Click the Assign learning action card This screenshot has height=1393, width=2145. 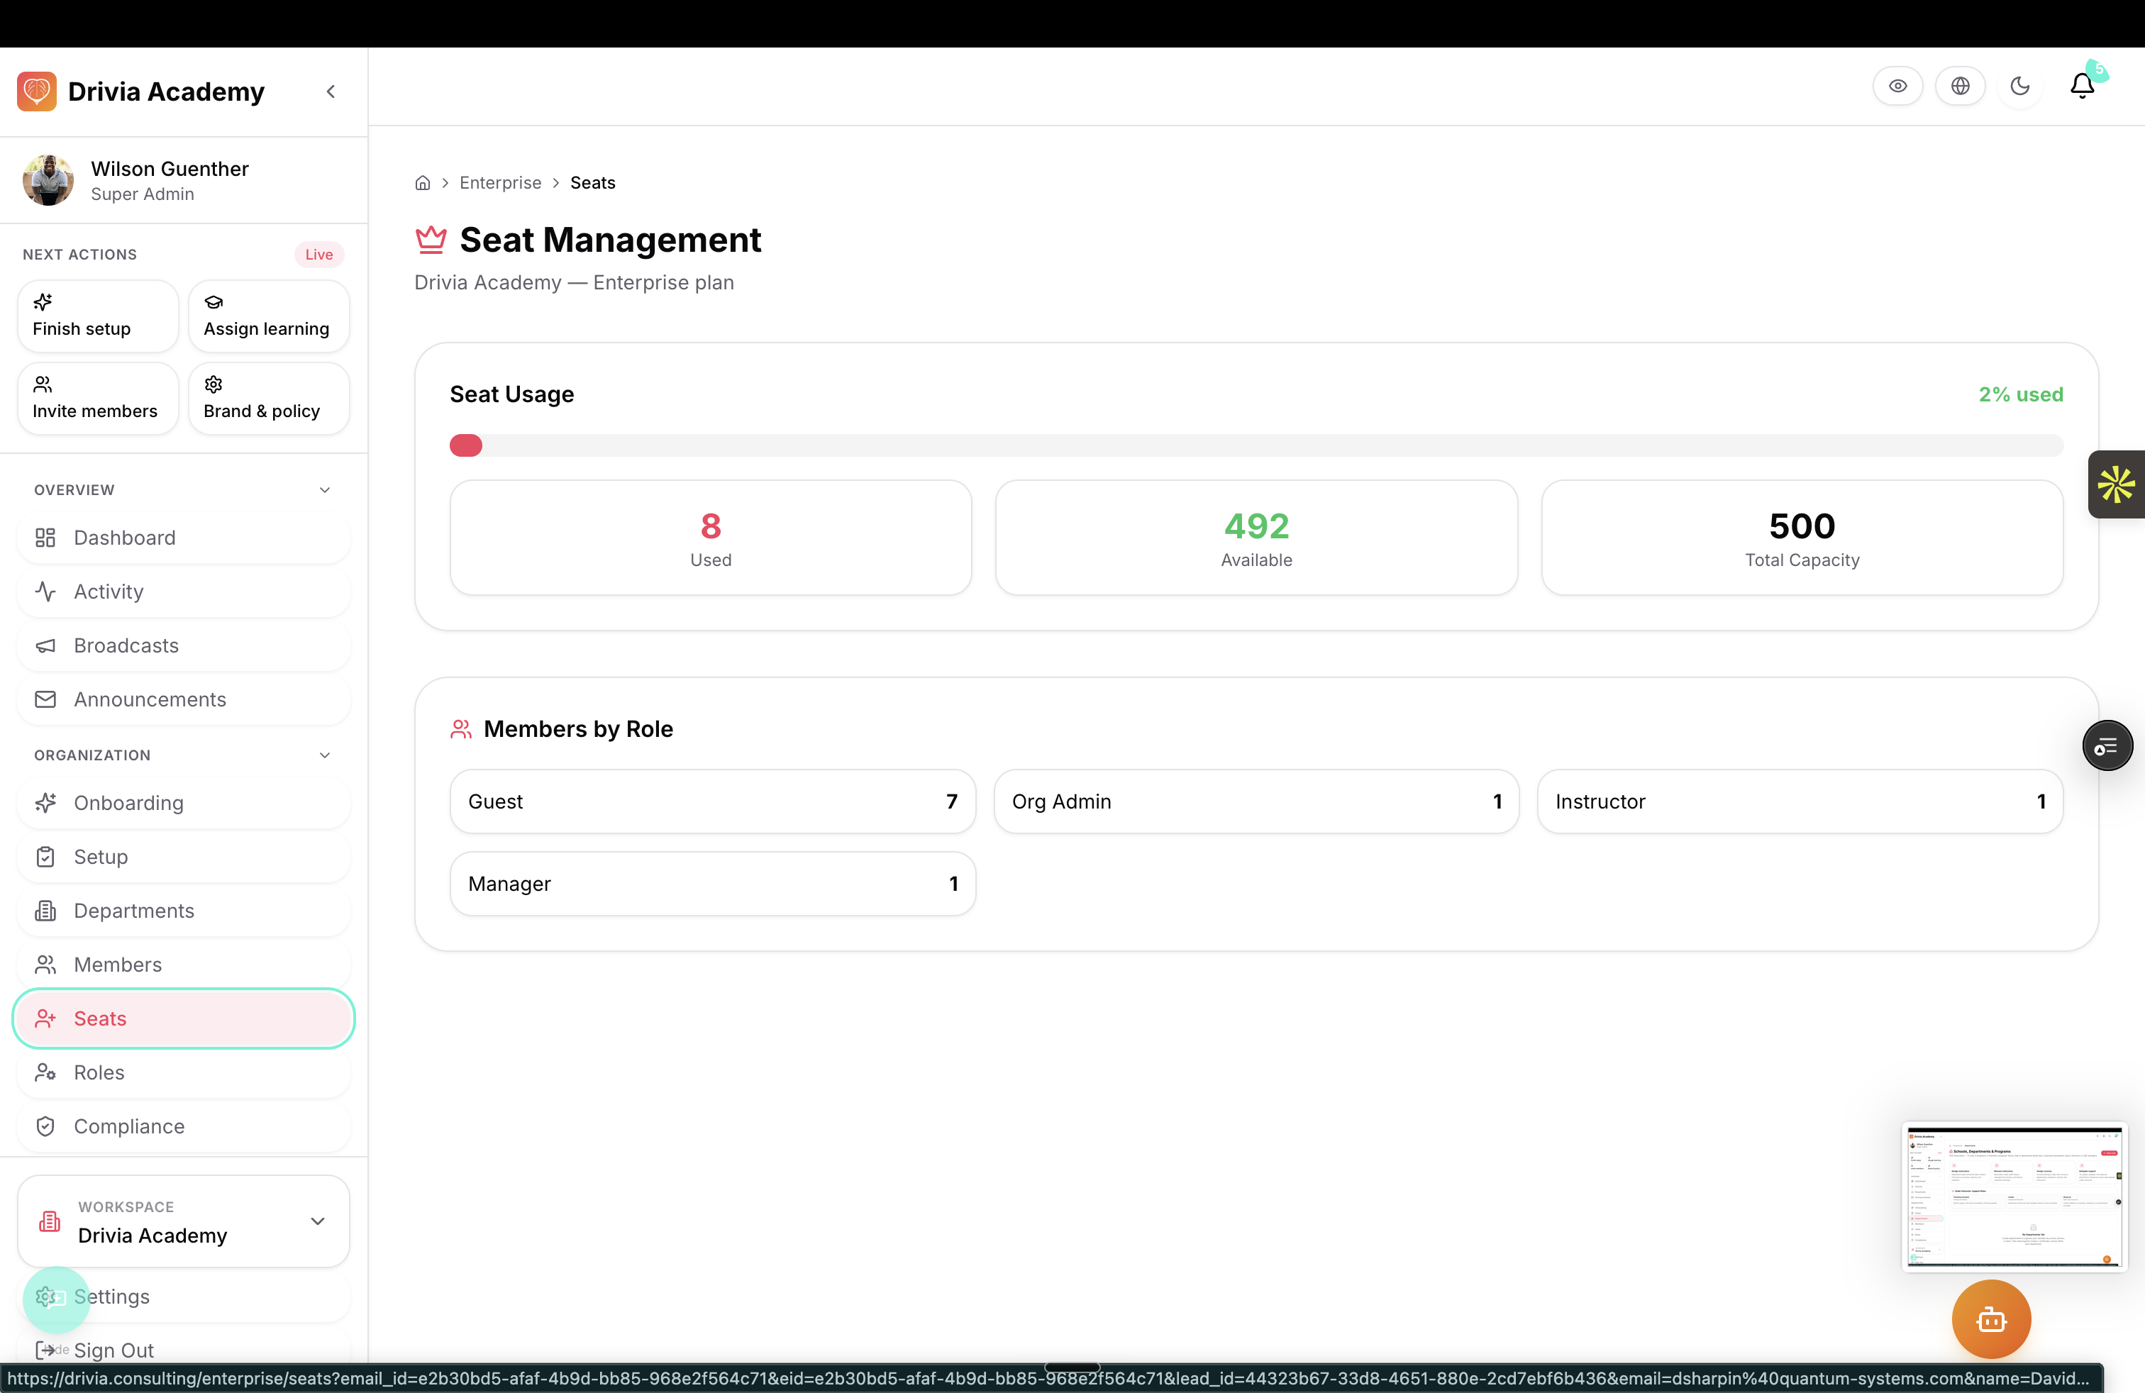coord(269,316)
